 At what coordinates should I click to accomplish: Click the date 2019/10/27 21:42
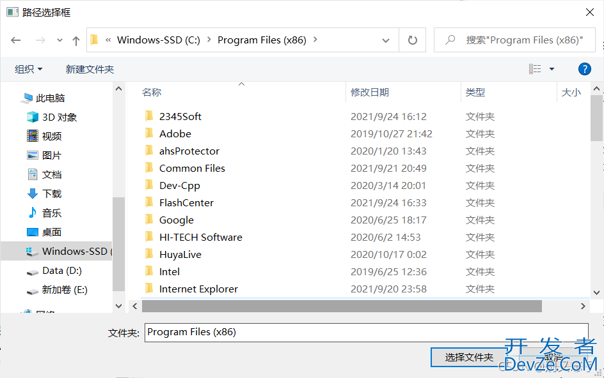[x=392, y=134]
